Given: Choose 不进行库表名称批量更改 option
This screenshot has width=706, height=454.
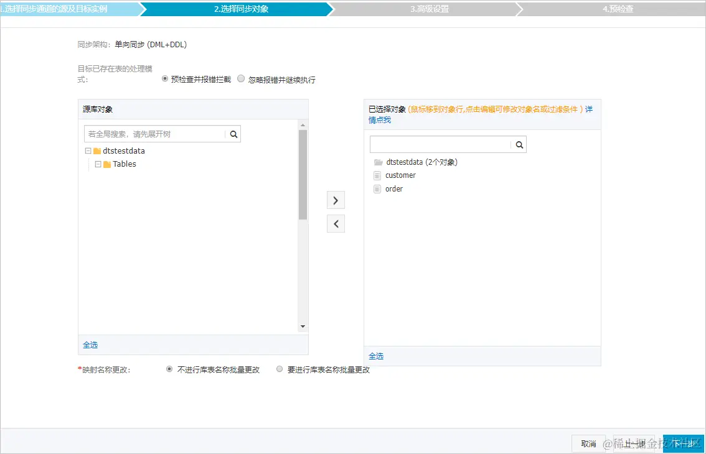Looking at the screenshot, I should coord(169,369).
